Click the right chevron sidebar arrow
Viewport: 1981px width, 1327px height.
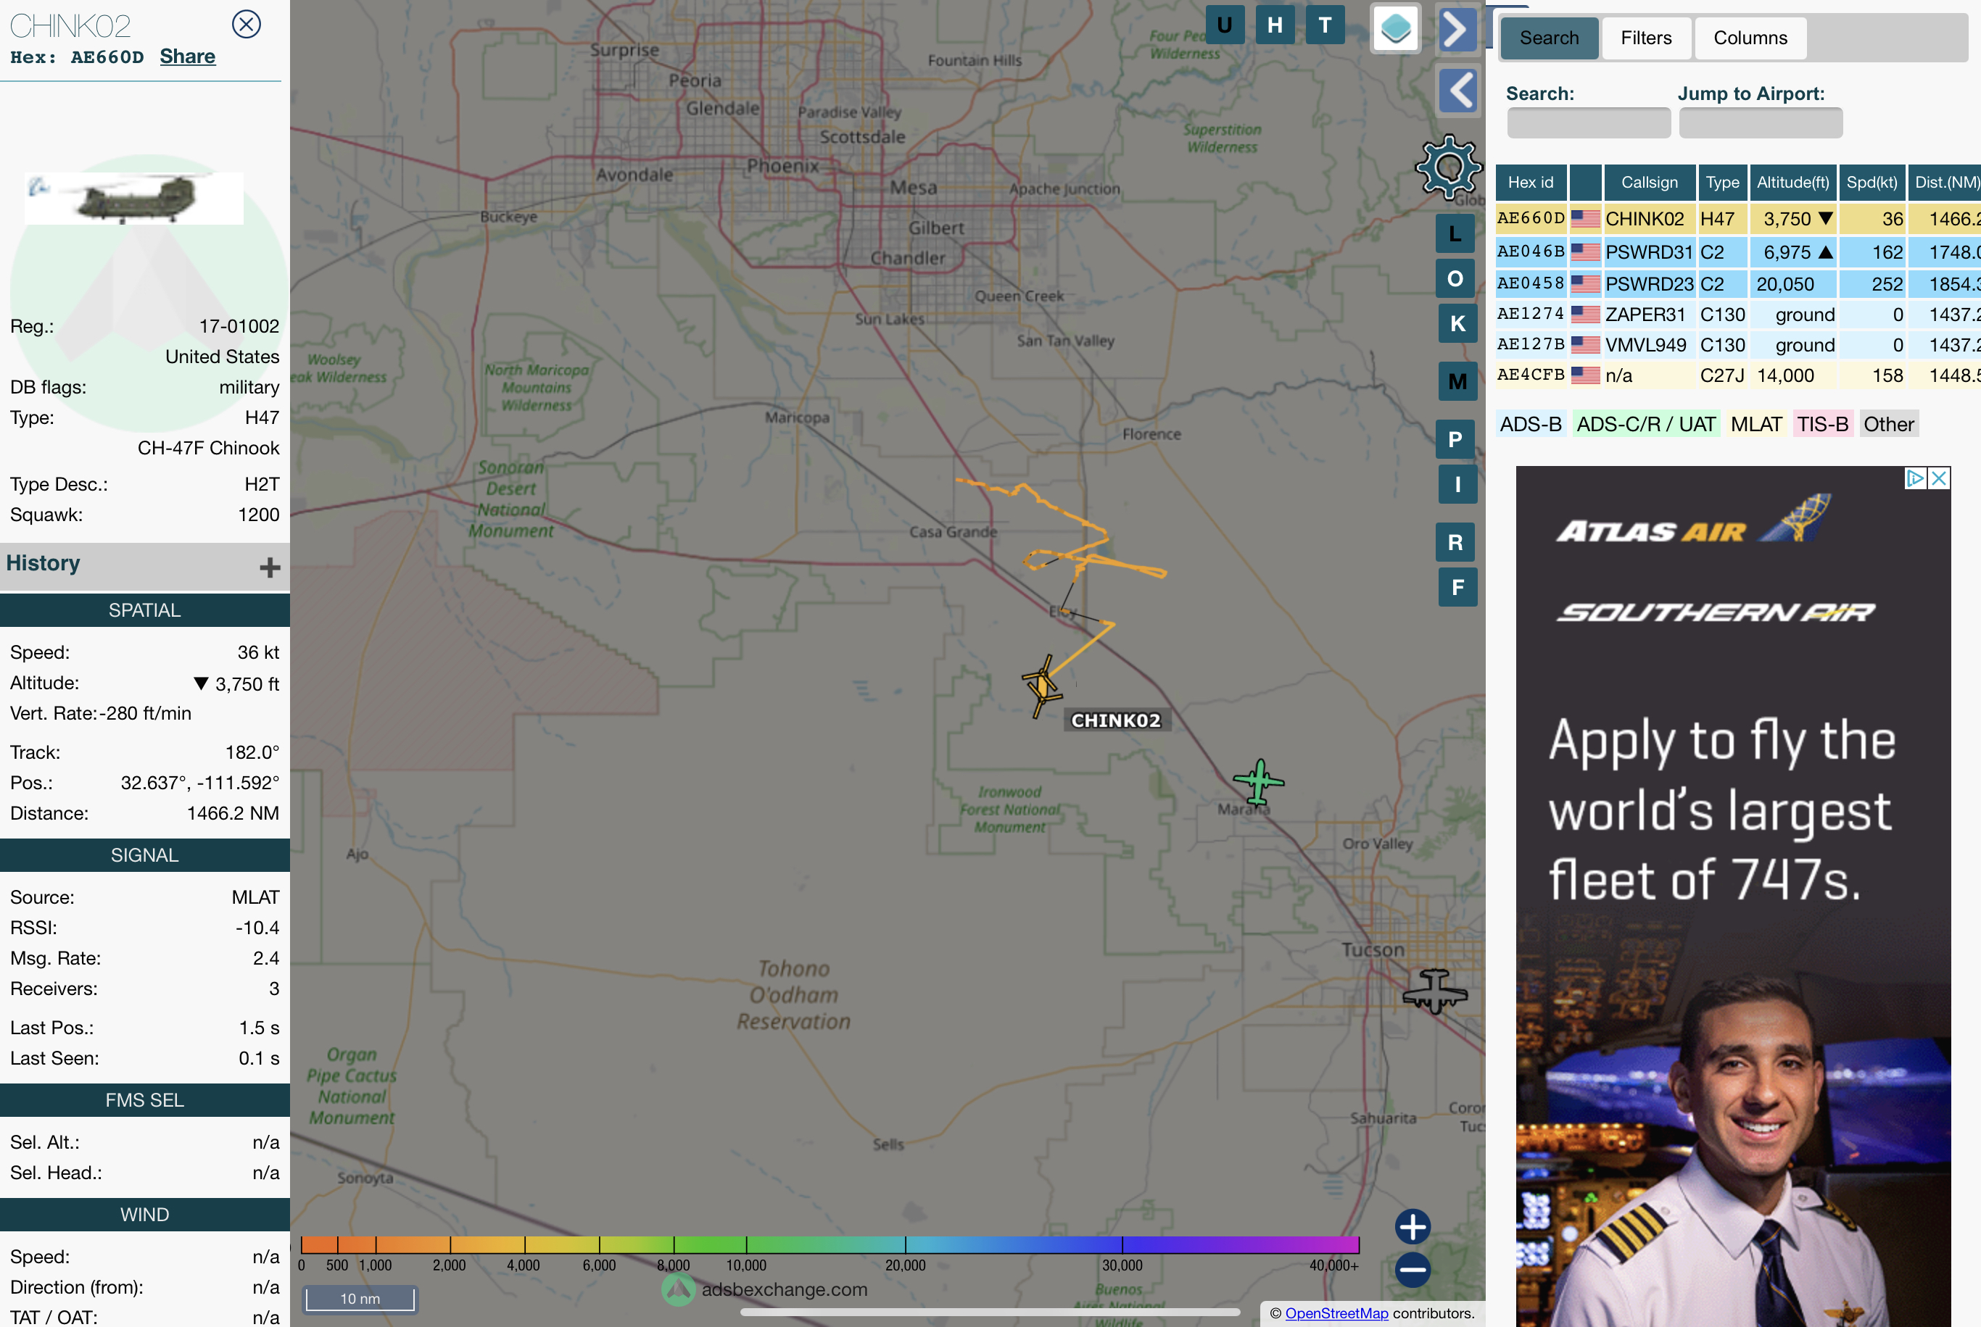click(x=1456, y=30)
